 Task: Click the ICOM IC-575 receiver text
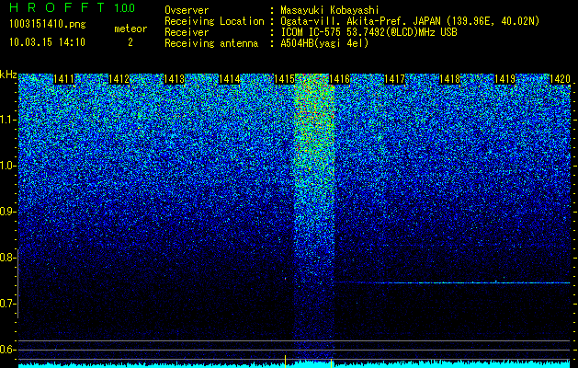368,32
